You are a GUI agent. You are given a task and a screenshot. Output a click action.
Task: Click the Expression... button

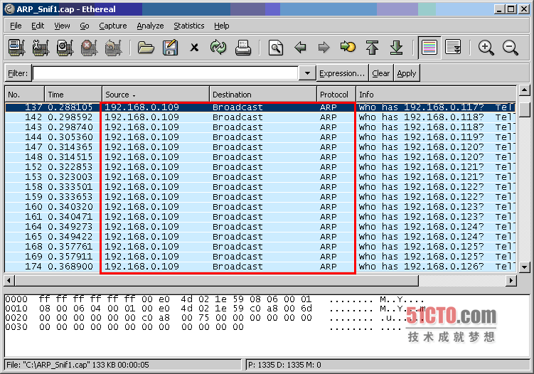[x=342, y=73]
